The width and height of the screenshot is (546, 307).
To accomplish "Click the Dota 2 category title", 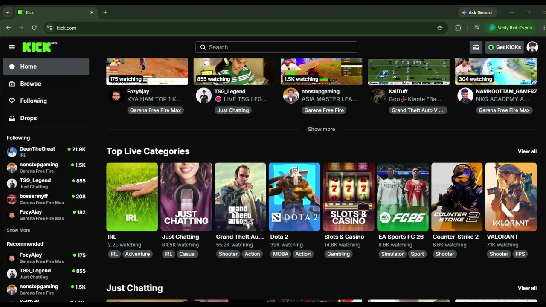I will pos(279,237).
